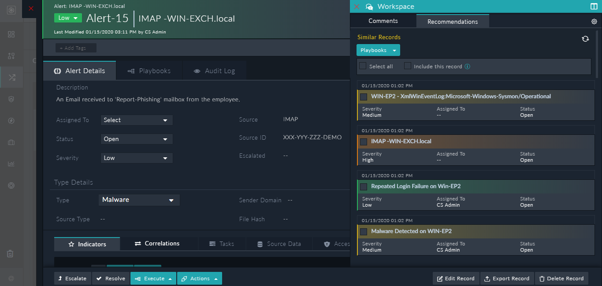Tick checkbox for Malware Detected on WIN-EP2
The height and width of the screenshot is (286, 602).
tap(364, 231)
